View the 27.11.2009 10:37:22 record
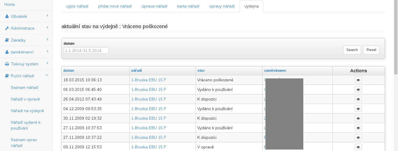The image size is (398, 151). coord(358,137)
